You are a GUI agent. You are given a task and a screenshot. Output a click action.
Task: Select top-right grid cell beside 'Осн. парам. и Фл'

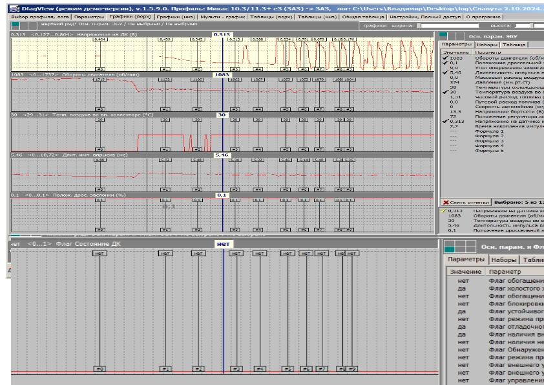[470, 243]
